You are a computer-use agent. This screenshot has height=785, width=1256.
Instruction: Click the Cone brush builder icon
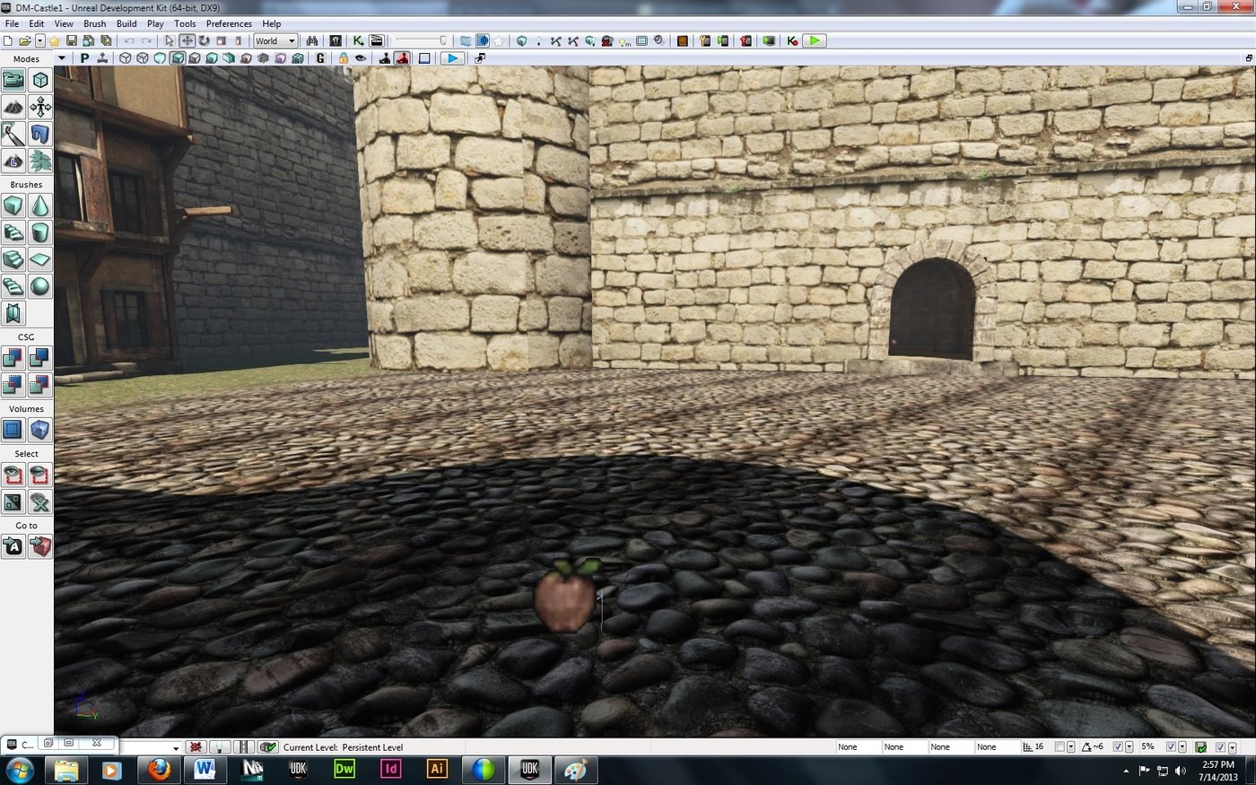(x=40, y=206)
